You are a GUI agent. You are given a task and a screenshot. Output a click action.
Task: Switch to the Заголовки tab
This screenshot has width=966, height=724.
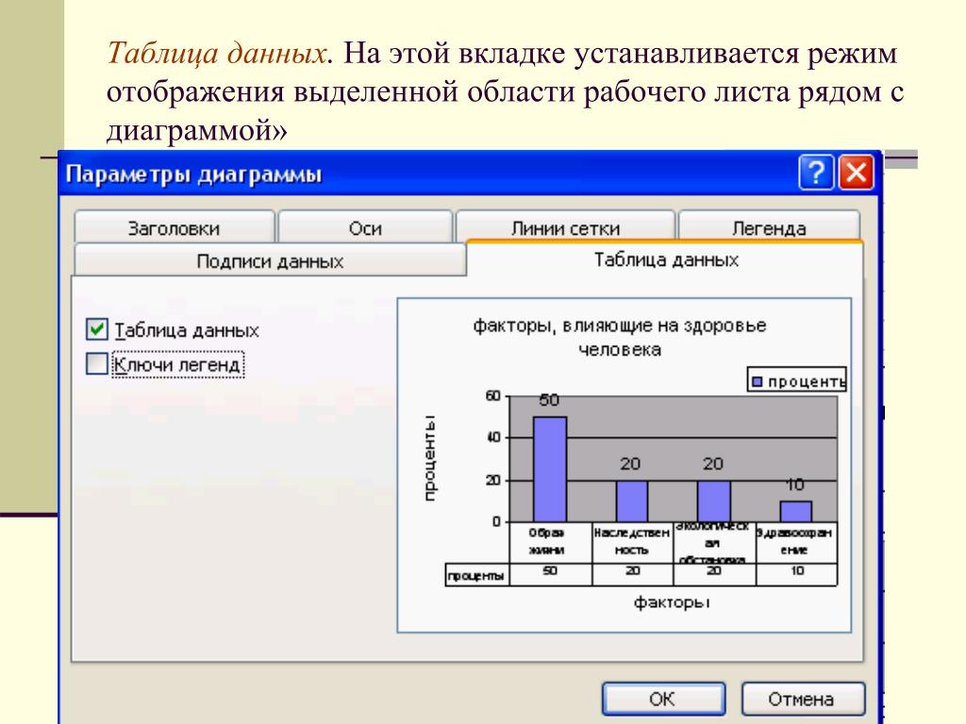point(174,228)
